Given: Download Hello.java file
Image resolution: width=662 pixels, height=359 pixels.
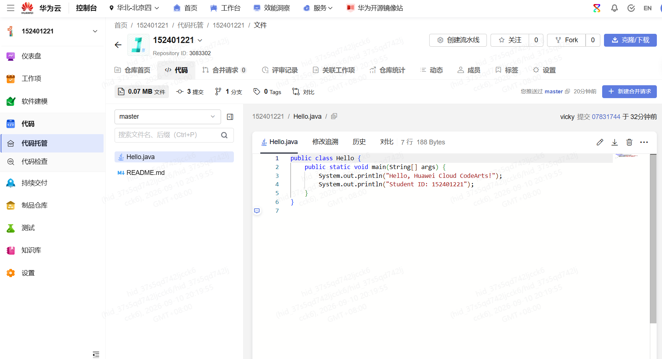Looking at the screenshot, I should click(615, 142).
